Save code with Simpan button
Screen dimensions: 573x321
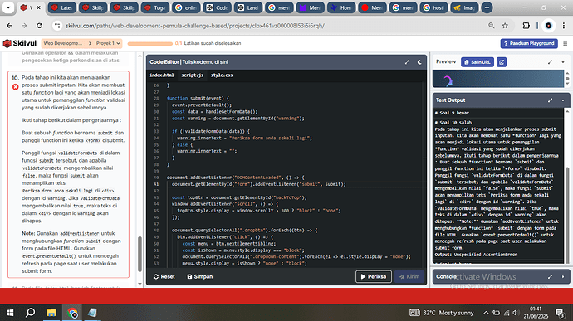coord(200,277)
